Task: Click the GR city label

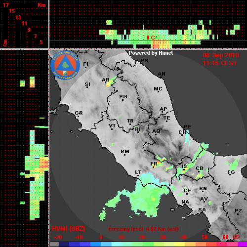Action: click(x=79, y=113)
